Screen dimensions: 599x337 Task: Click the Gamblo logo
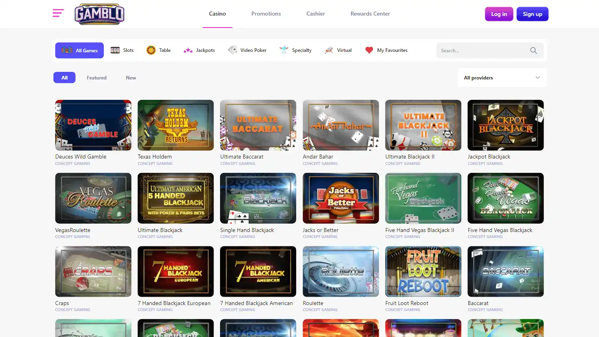pyautogui.click(x=99, y=14)
